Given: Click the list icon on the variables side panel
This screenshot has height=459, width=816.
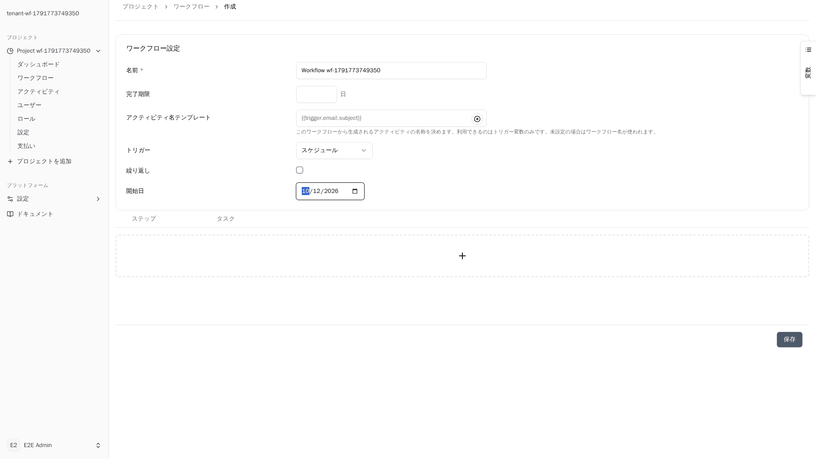Looking at the screenshot, I should coord(808,50).
